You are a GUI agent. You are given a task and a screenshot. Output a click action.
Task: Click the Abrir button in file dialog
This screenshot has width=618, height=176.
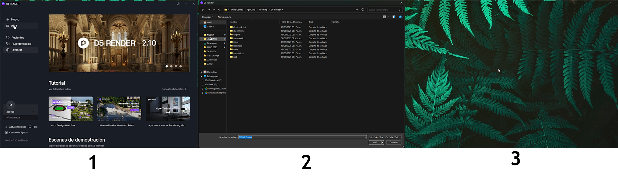pyautogui.click(x=375, y=142)
